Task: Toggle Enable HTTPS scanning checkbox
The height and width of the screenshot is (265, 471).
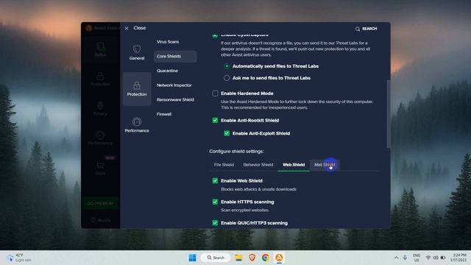Action: tap(215, 202)
